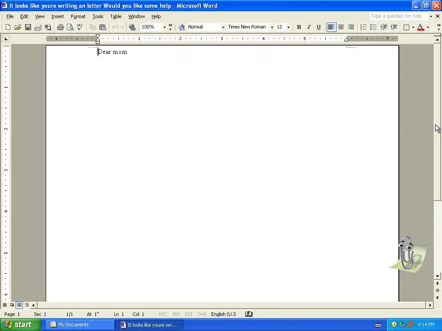This screenshot has height=331, width=442.
Task: Open the Tools menu
Action: [98, 16]
